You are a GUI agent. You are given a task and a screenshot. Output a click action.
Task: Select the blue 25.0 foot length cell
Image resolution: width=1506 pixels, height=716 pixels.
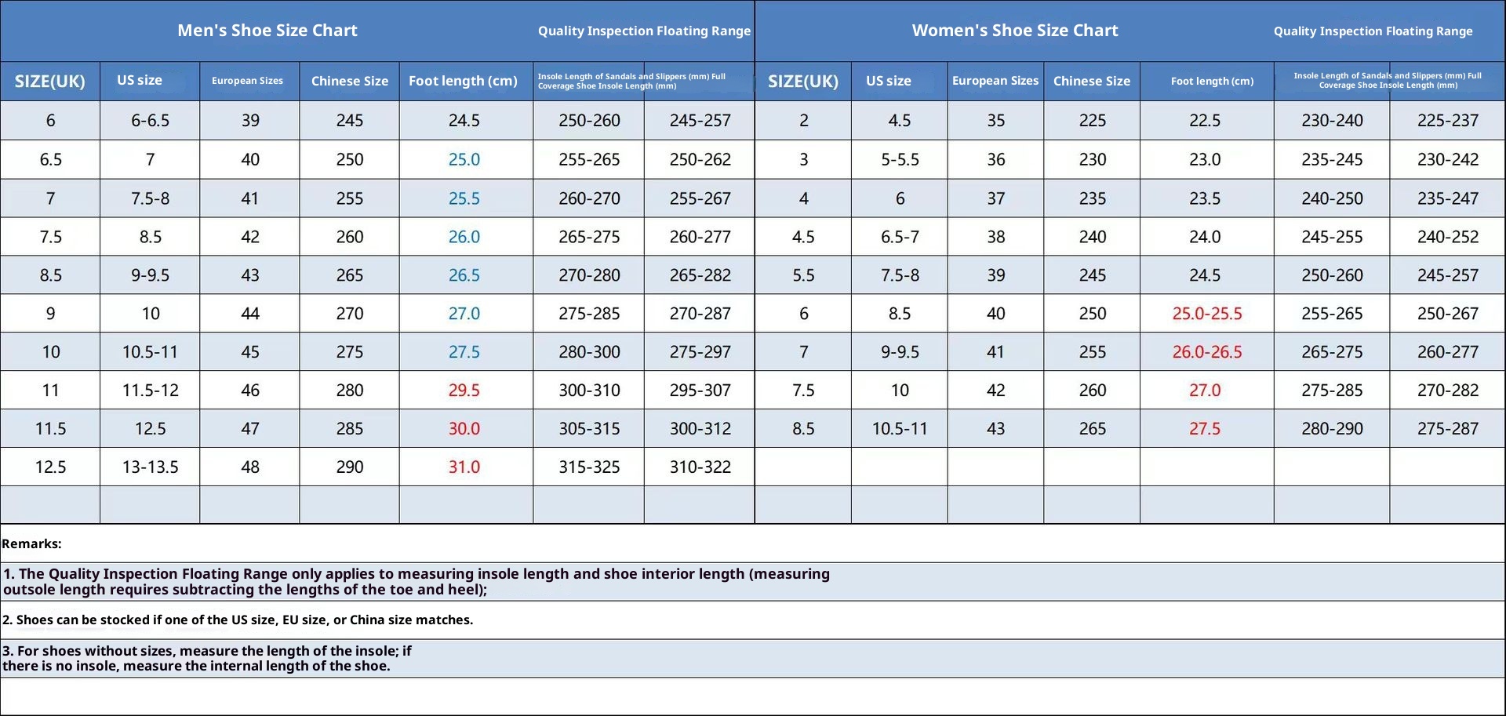coord(464,159)
